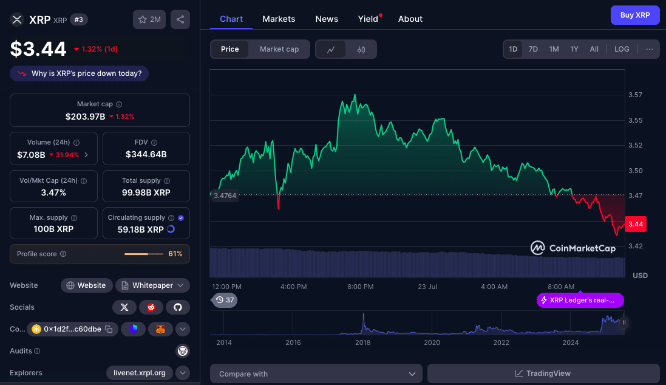Open Why is XRP's price down today
The width and height of the screenshot is (666, 385).
[x=80, y=73]
